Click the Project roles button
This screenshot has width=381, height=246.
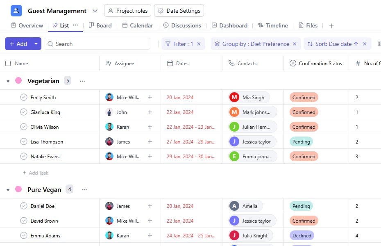click(128, 11)
